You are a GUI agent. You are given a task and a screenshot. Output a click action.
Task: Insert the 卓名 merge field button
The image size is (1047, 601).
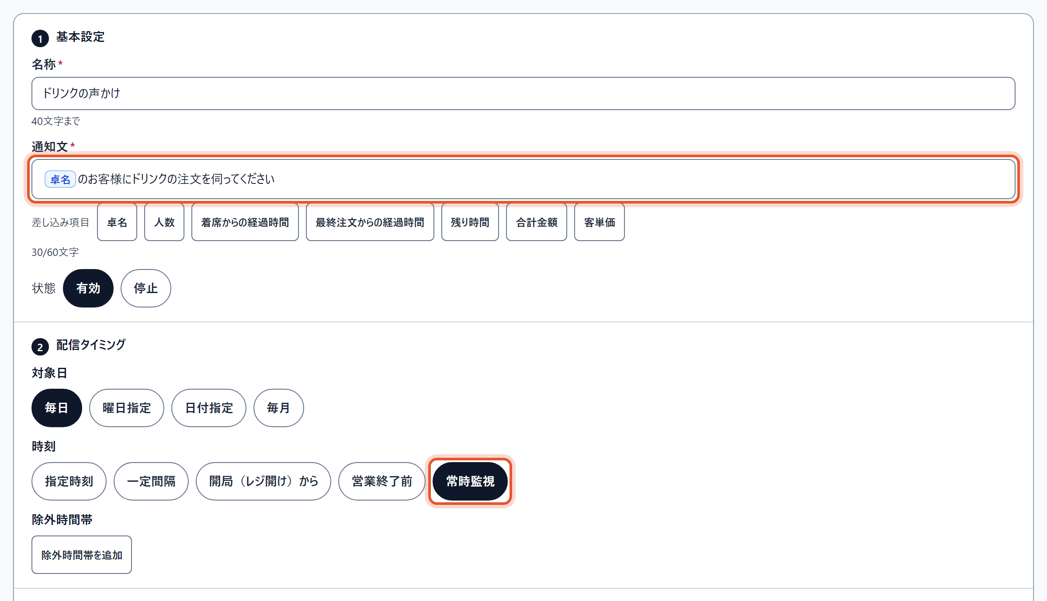tap(117, 222)
